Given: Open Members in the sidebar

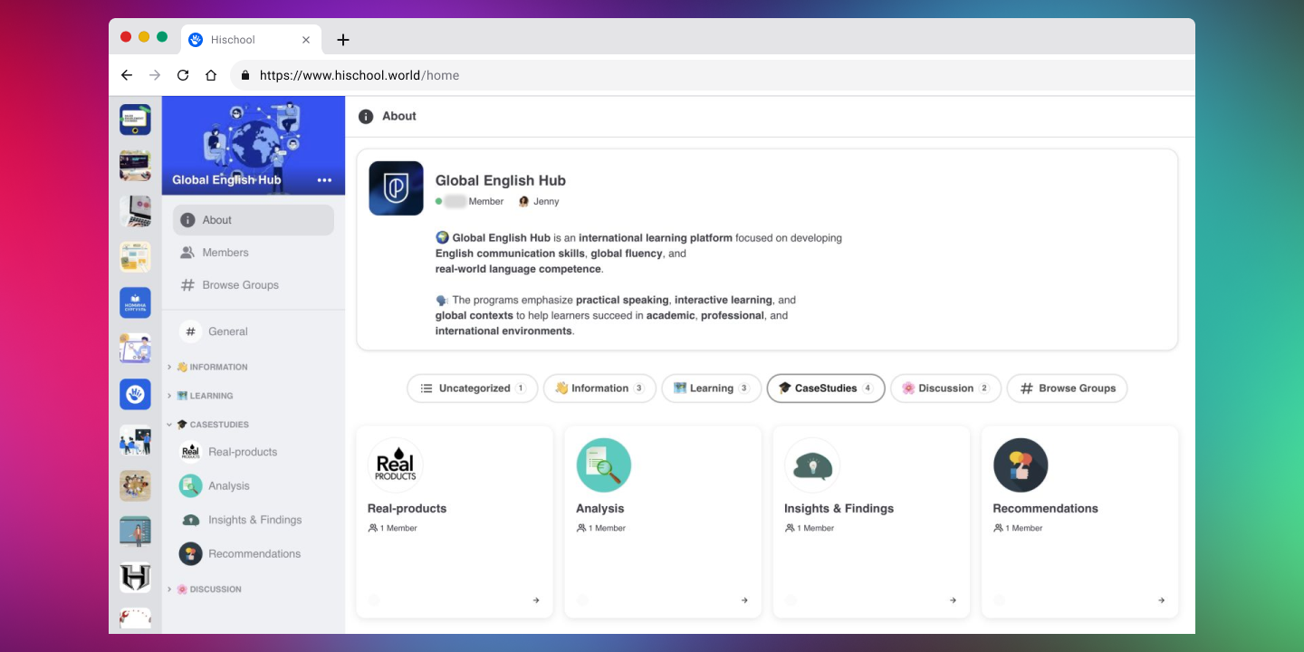Looking at the screenshot, I should pos(254,253).
